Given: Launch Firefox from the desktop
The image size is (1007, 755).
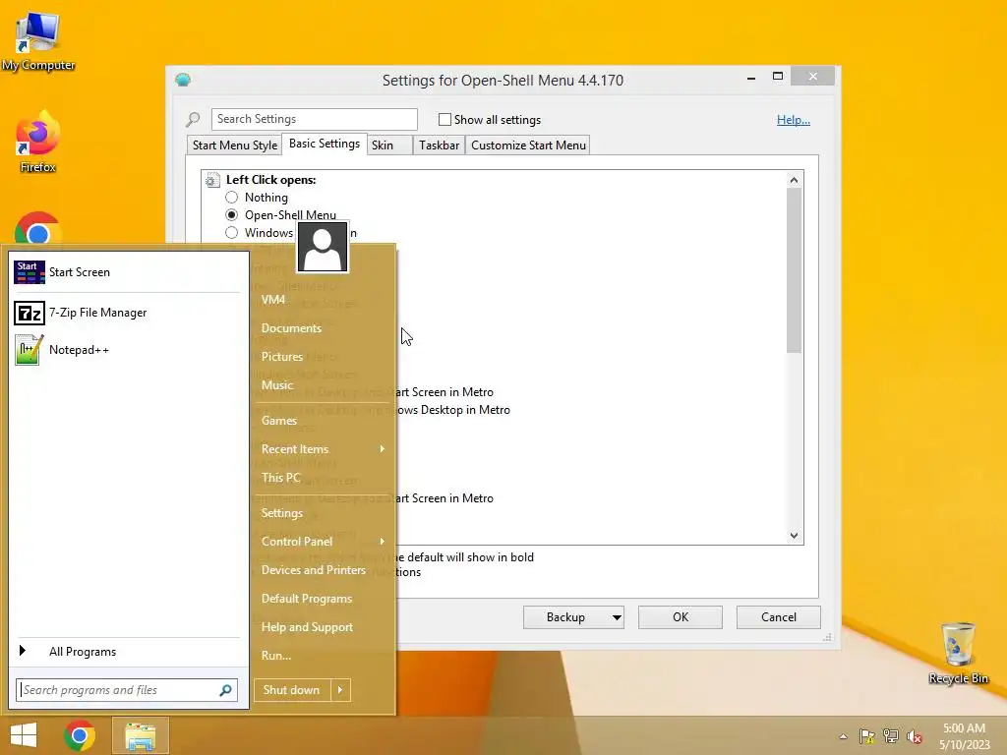Looking at the screenshot, I should [x=38, y=142].
